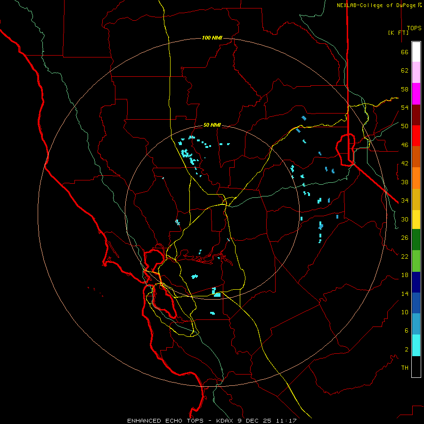The height and width of the screenshot is (424, 424).
Task: Click the 58 legend value
Action: [405, 89]
